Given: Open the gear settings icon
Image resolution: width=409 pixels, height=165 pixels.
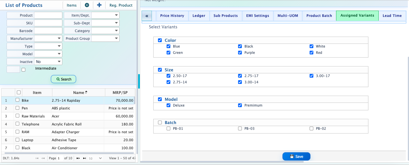Looking at the screenshot, I should (x=87, y=5).
